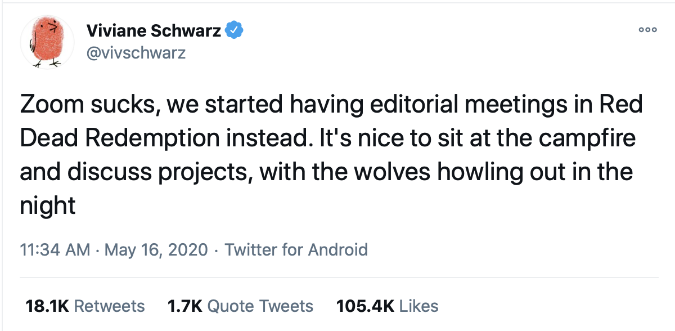This screenshot has width=675, height=331.
Task: Click the 18.1K retweet count
Action: click(47, 306)
